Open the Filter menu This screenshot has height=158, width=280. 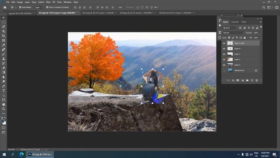(x=48, y=2)
